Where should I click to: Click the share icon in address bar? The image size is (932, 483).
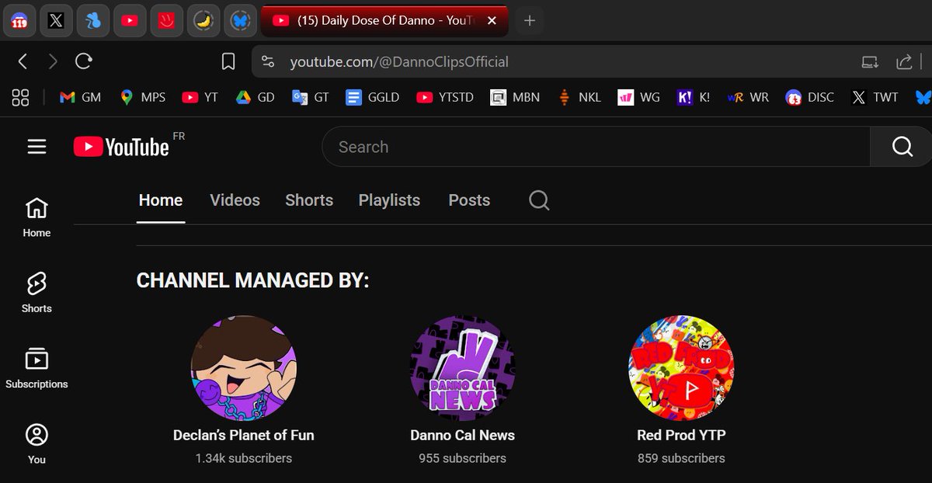[904, 61]
